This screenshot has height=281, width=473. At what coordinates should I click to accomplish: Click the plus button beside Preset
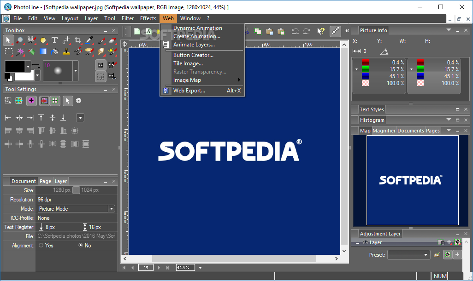coord(457,255)
